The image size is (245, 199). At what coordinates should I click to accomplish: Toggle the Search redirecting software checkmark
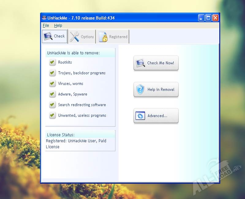point(52,105)
